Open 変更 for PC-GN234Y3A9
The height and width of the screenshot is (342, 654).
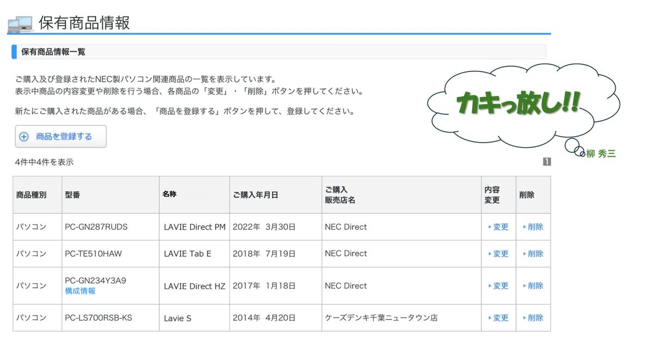[499, 286]
